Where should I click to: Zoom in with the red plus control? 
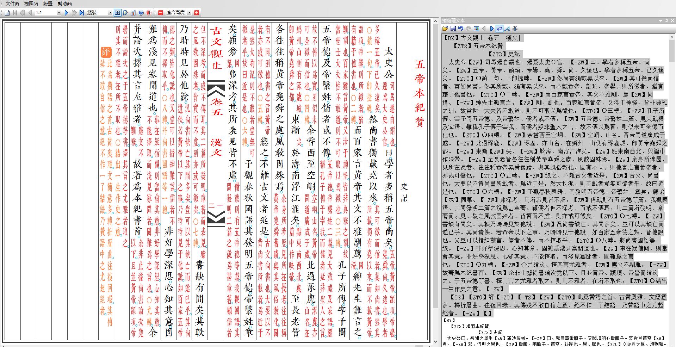pyautogui.click(x=196, y=12)
